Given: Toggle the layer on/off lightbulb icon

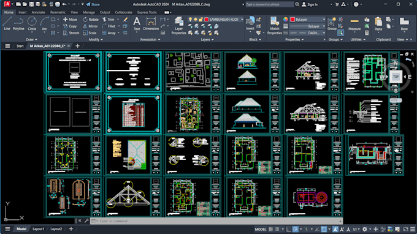Looking at the screenshot, I should tap(190, 20).
